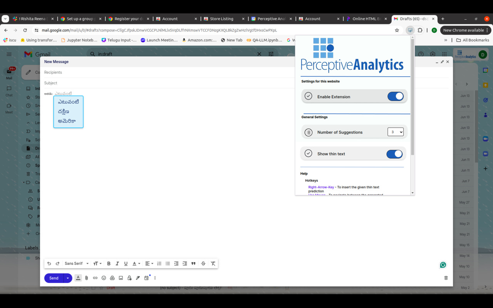Click the italic formatting icon
493x308 pixels.
[117, 263]
